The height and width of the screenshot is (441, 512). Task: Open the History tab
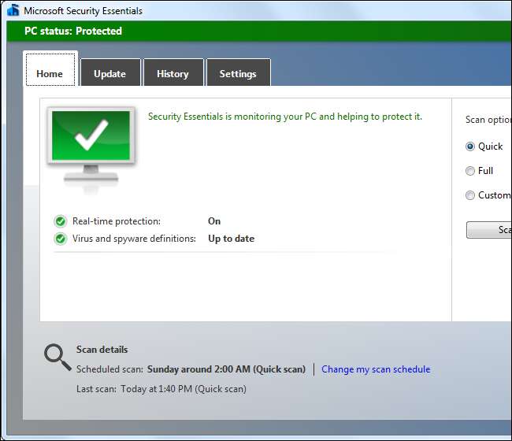click(x=173, y=72)
